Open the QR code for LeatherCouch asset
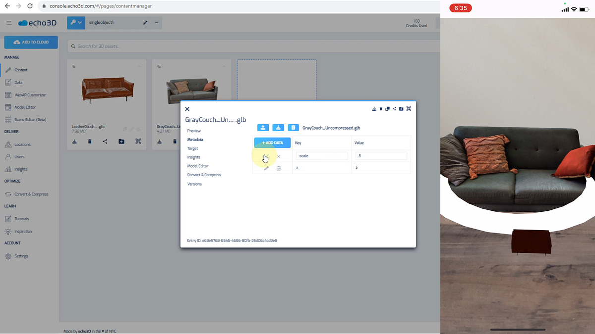The height and width of the screenshot is (334, 595). tap(138, 143)
